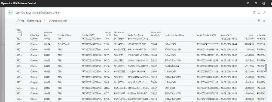Click the search magnifier icon in the top bar

tap(248, 3)
